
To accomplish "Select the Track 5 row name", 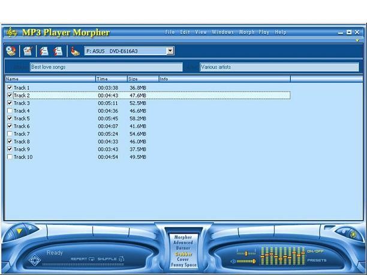I will 22,119.
